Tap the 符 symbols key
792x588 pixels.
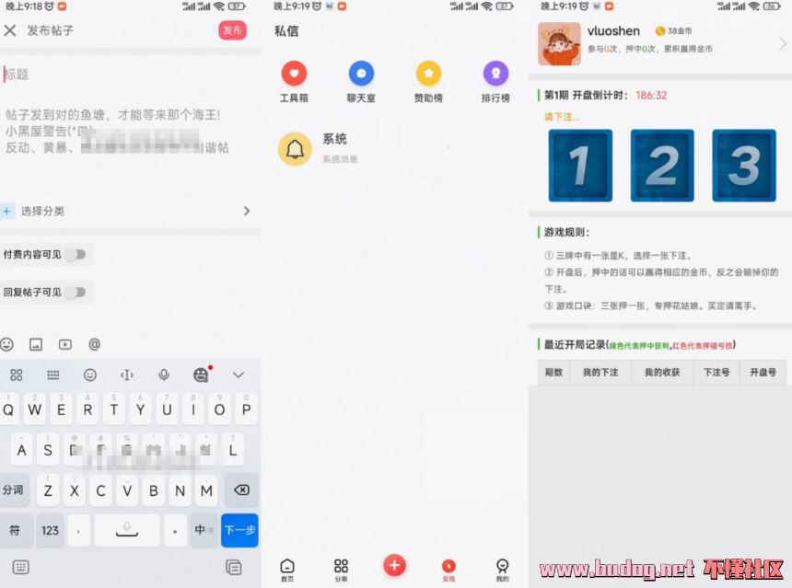pos(15,530)
